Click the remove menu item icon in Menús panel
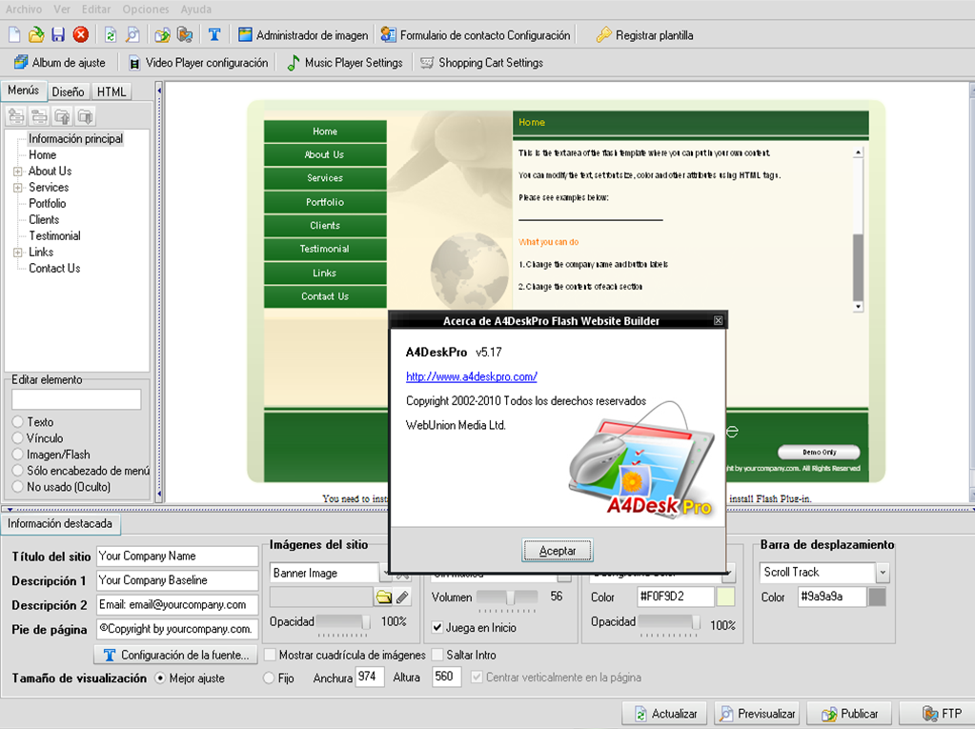 [x=39, y=116]
